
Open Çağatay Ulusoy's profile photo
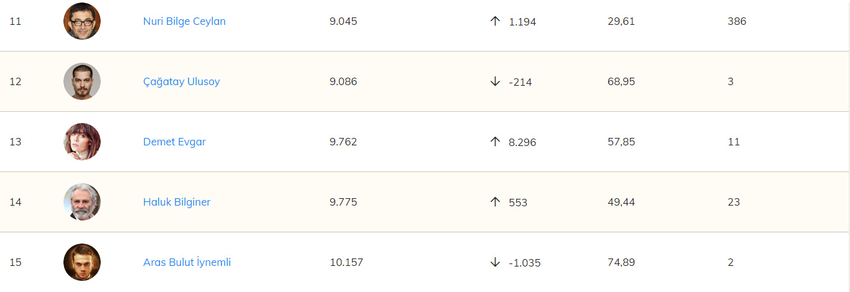(x=82, y=81)
